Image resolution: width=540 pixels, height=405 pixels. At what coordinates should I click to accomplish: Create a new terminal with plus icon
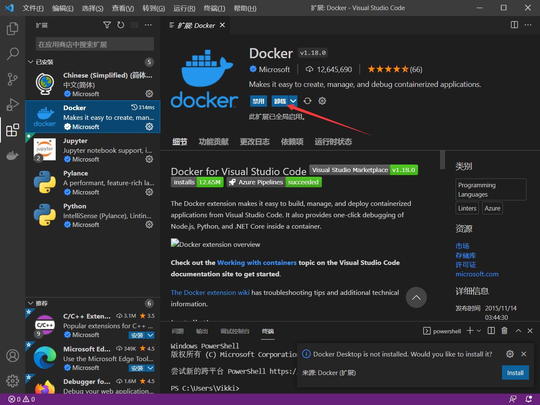tap(470, 331)
